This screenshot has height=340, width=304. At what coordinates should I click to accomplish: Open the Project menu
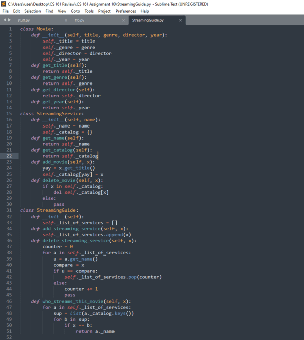[x=104, y=11]
